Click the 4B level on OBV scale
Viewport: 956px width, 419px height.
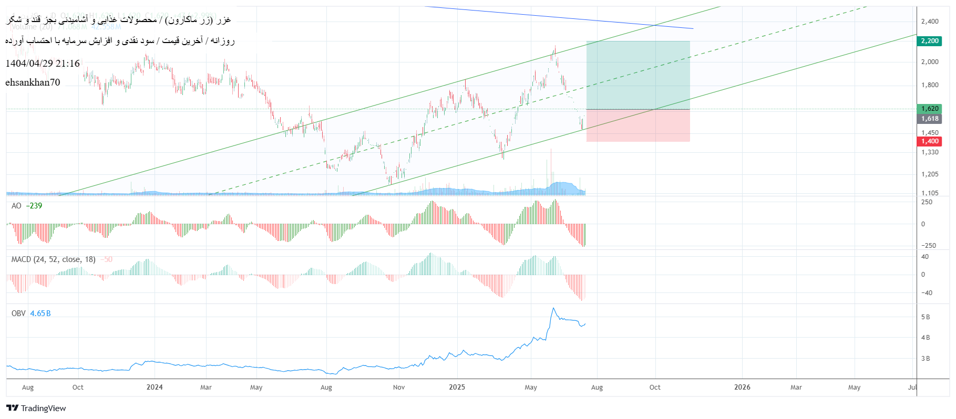[x=926, y=338]
